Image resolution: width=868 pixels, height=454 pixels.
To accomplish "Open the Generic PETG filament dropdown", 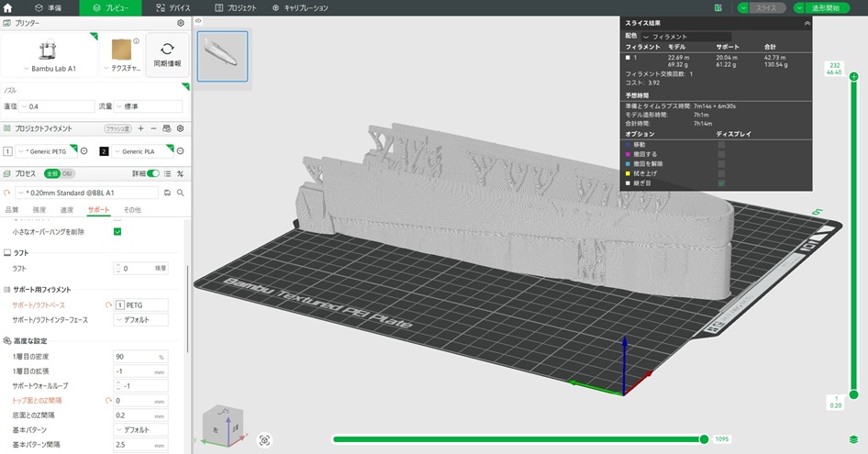I will 46,150.
